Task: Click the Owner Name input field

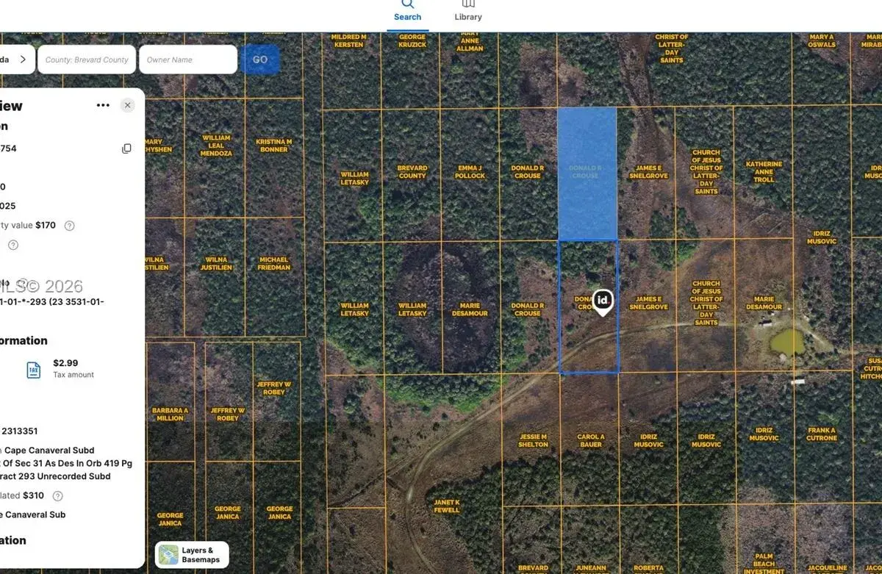Action: [188, 60]
